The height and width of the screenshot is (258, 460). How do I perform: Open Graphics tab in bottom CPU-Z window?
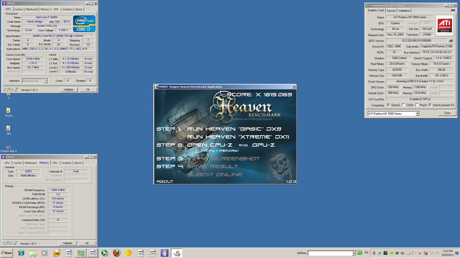(x=66, y=163)
